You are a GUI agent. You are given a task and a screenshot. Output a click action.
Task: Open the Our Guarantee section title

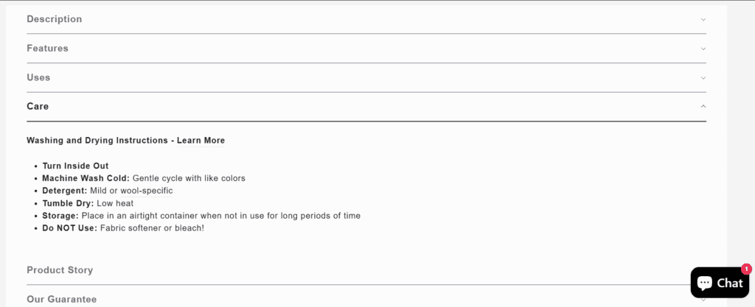tap(61, 299)
